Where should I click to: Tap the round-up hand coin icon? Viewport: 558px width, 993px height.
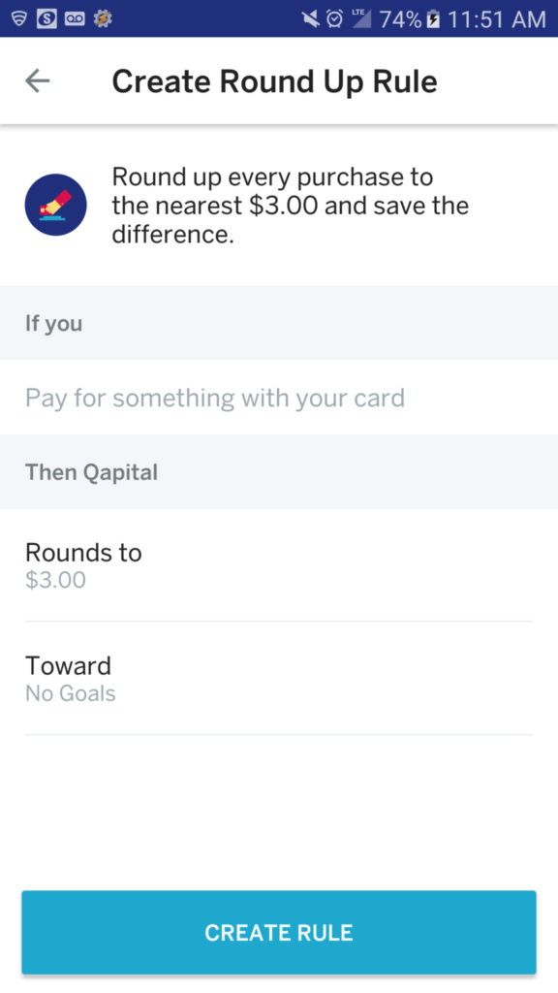click(x=55, y=205)
